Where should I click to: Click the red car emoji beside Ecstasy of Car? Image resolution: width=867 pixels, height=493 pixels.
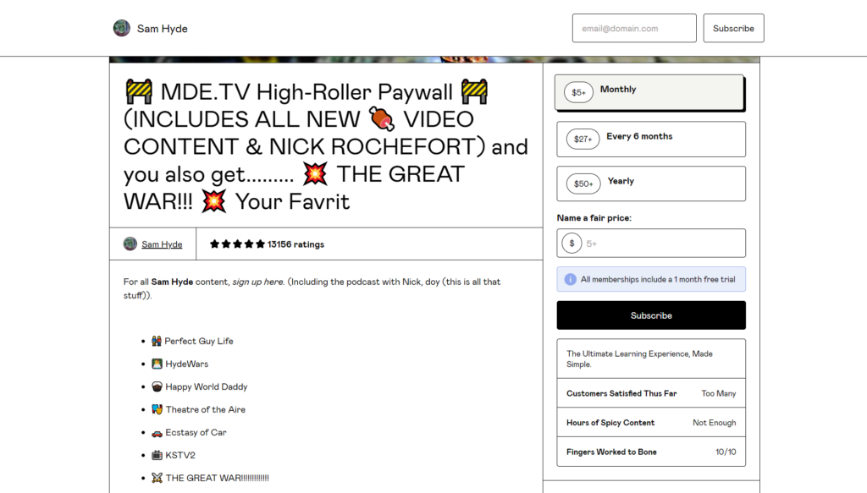pos(157,433)
